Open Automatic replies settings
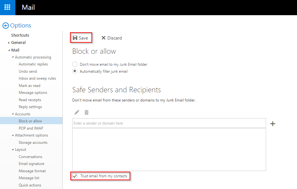The width and height of the screenshot is (297, 189). 33,64
